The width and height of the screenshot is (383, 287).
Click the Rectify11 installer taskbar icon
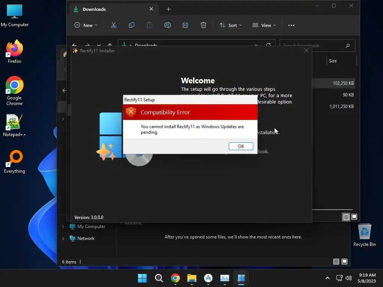click(241, 278)
